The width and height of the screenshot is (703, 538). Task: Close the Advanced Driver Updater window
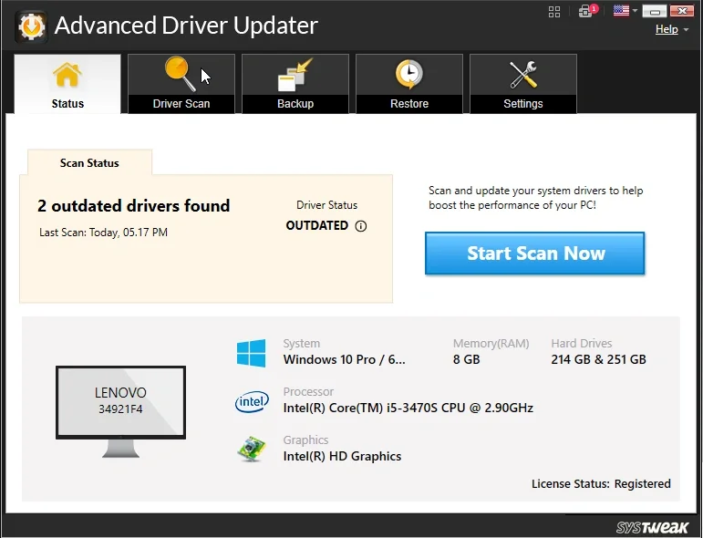(682, 11)
